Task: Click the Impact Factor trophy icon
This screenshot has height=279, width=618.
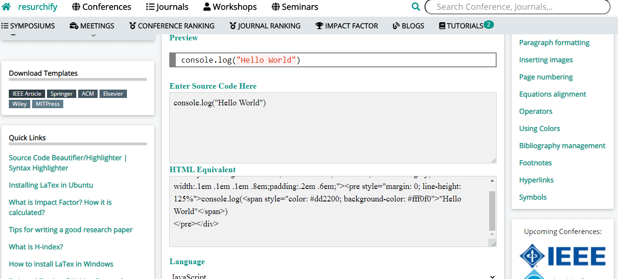Action: click(x=319, y=26)
